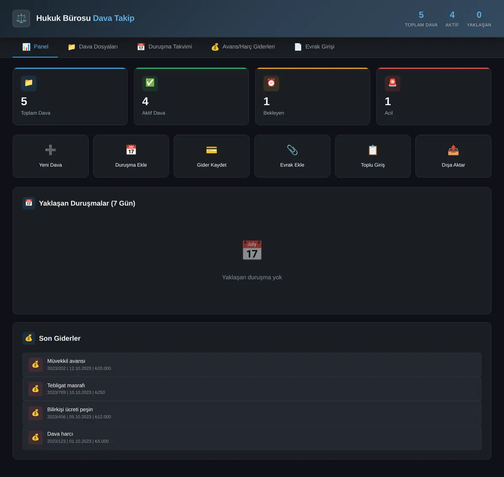Click the green checkmark icon on Aktif Dava card

pyautogui.click(x=150, y=83)
